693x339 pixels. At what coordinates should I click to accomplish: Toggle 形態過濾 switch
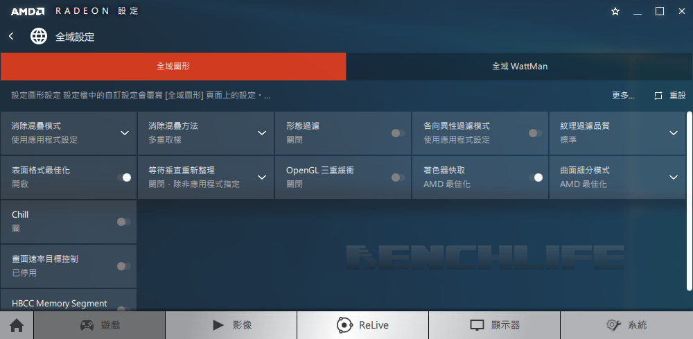[398, 133]
